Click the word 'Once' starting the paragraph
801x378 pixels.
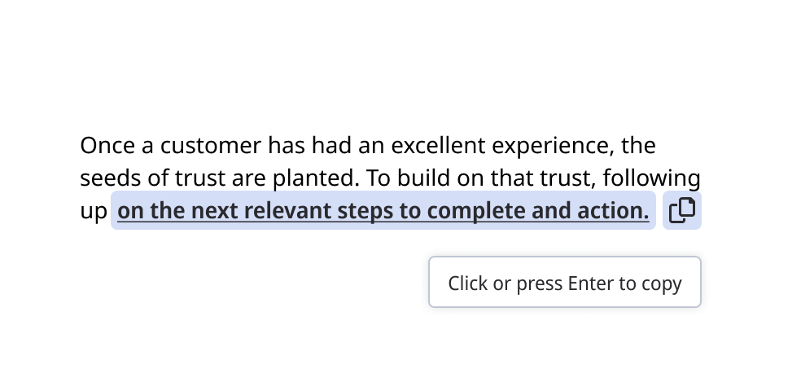point(108,146)
